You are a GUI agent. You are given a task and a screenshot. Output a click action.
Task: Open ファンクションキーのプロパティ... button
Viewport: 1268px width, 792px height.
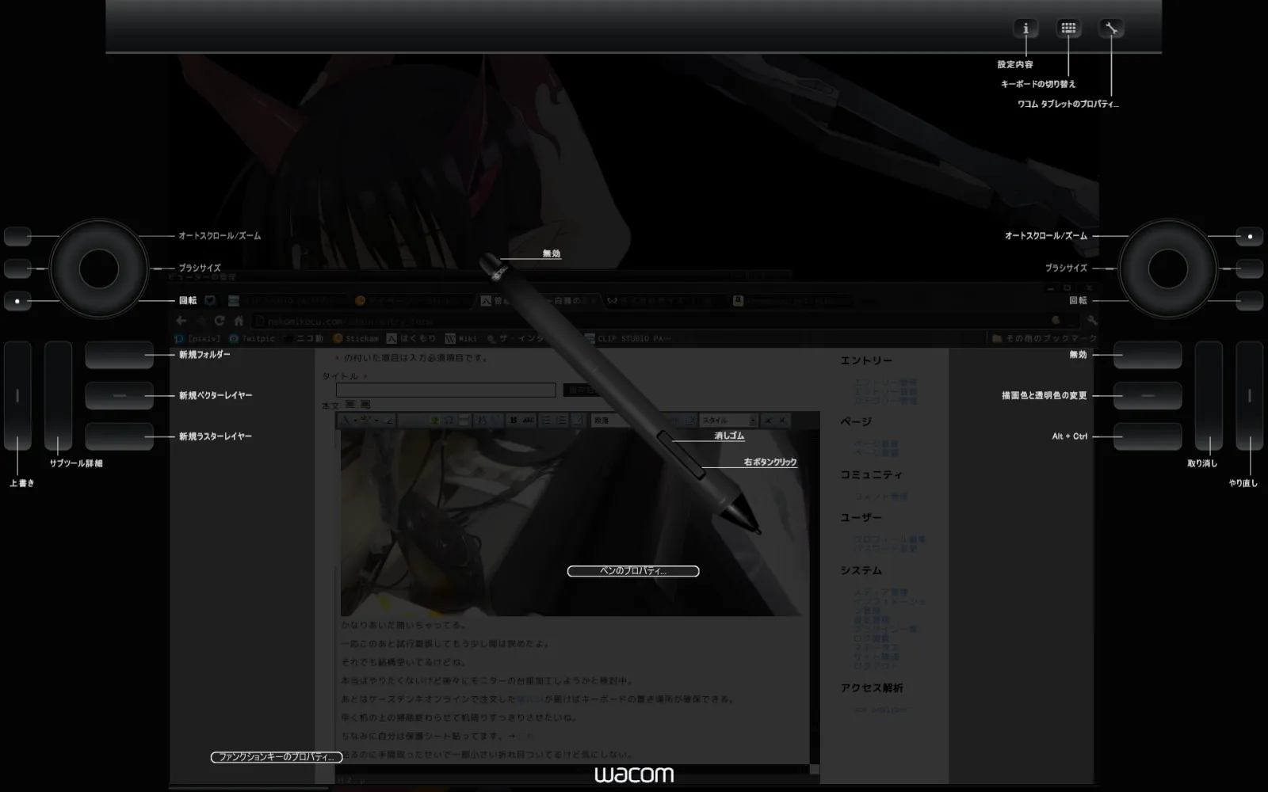click(x=276, y=757)
